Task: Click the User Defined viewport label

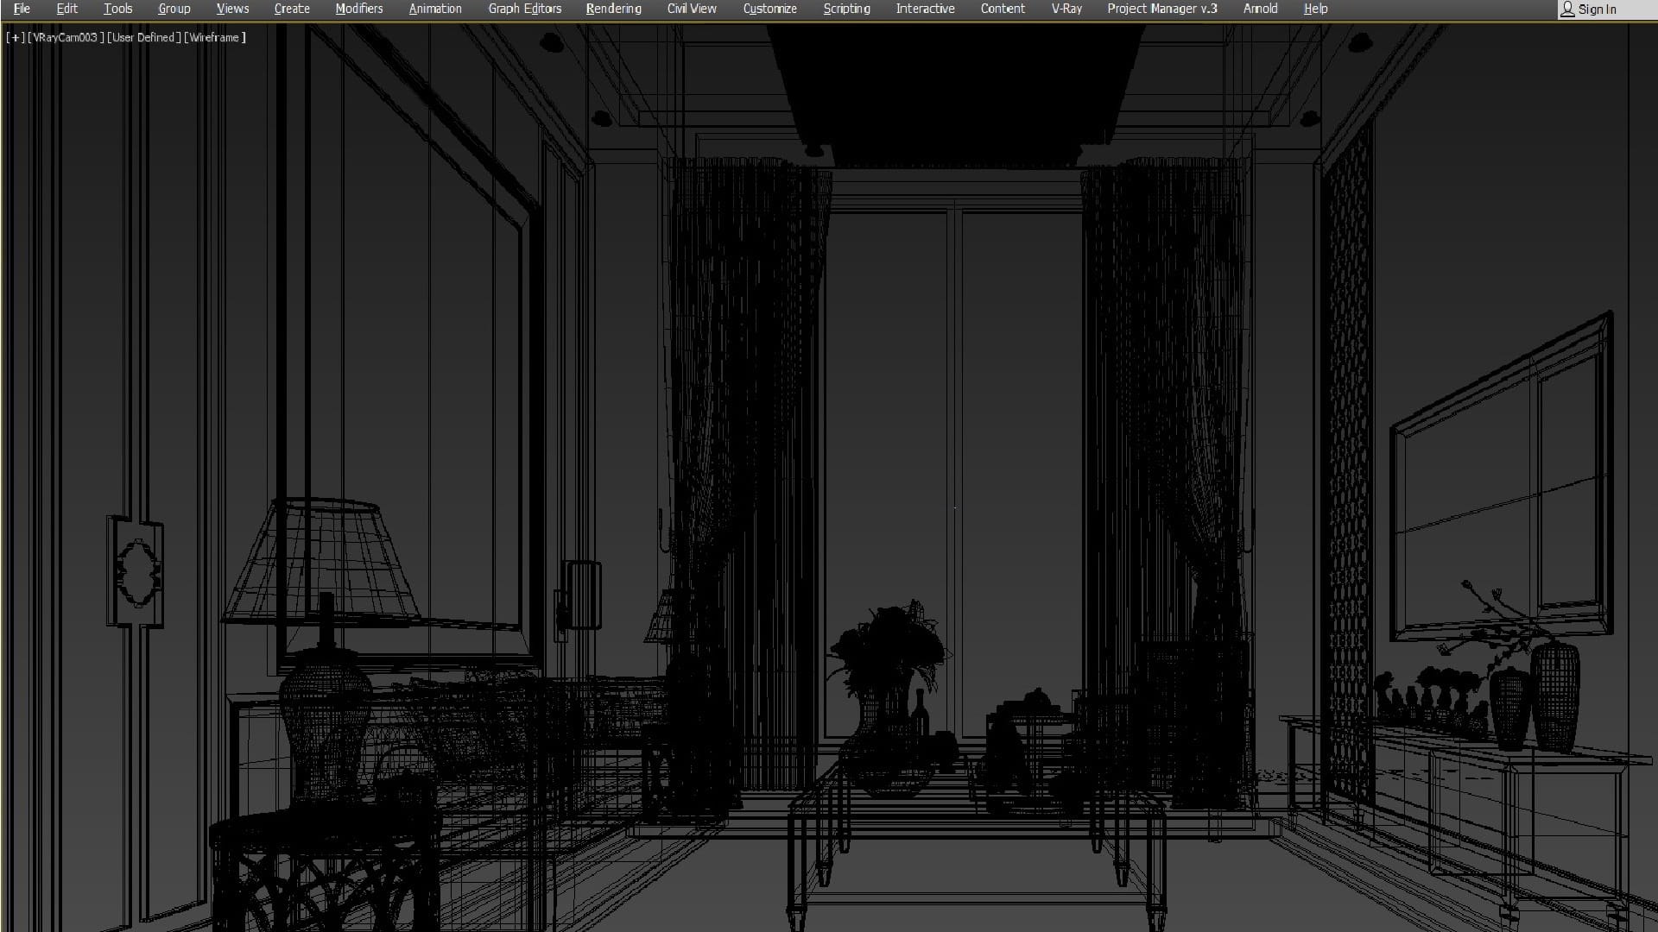Action: coord(143,38)
